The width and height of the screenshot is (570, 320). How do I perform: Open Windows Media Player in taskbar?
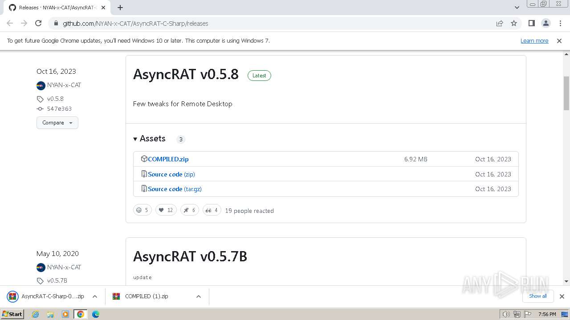coord(65,314)
